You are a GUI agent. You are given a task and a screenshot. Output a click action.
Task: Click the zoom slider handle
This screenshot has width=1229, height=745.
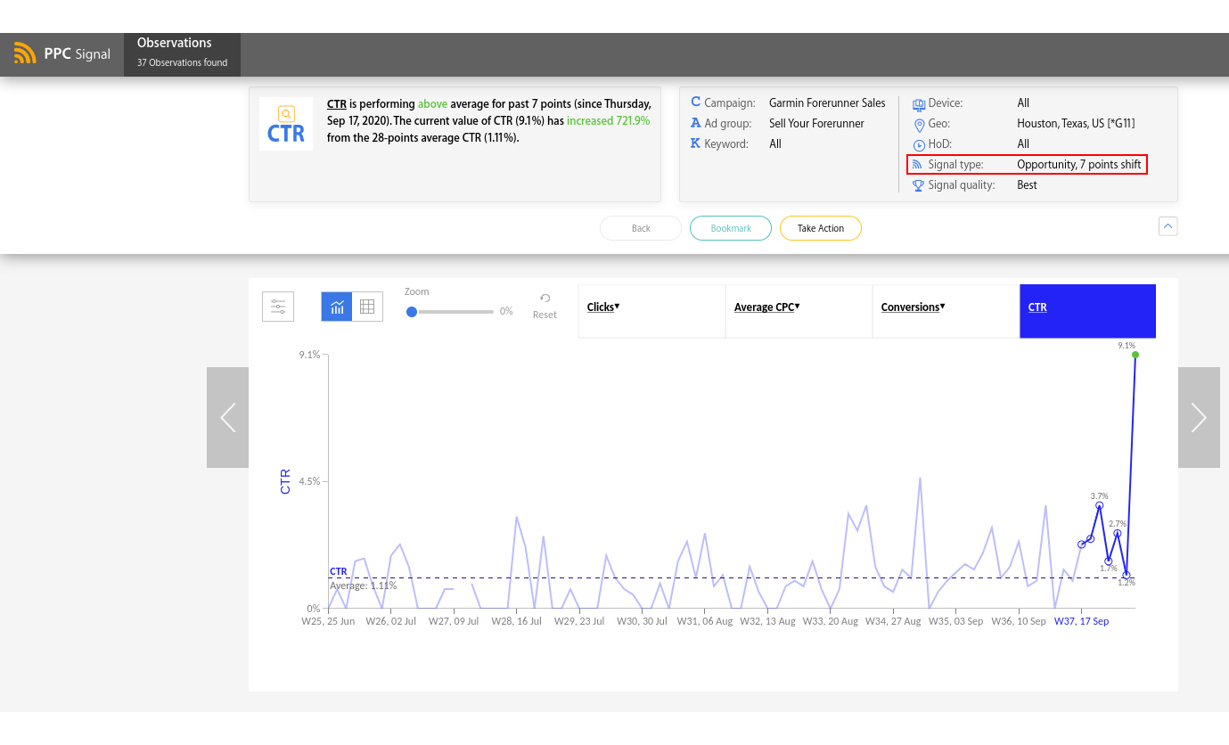412,312
